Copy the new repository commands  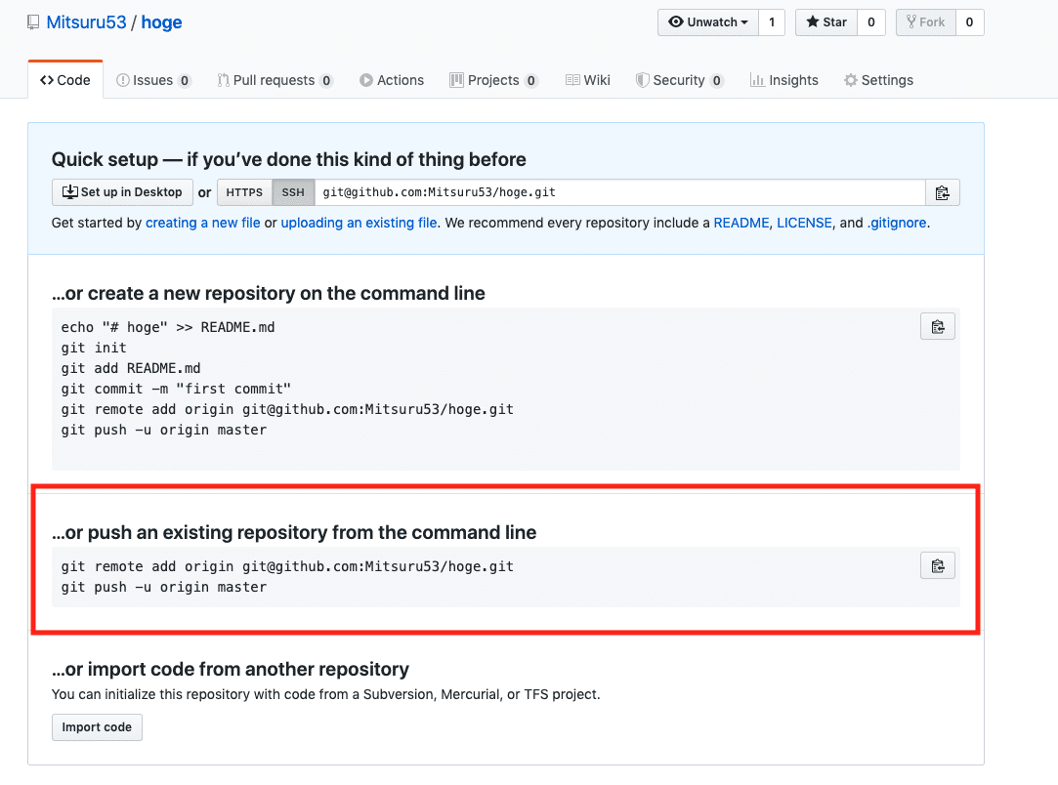937,326
